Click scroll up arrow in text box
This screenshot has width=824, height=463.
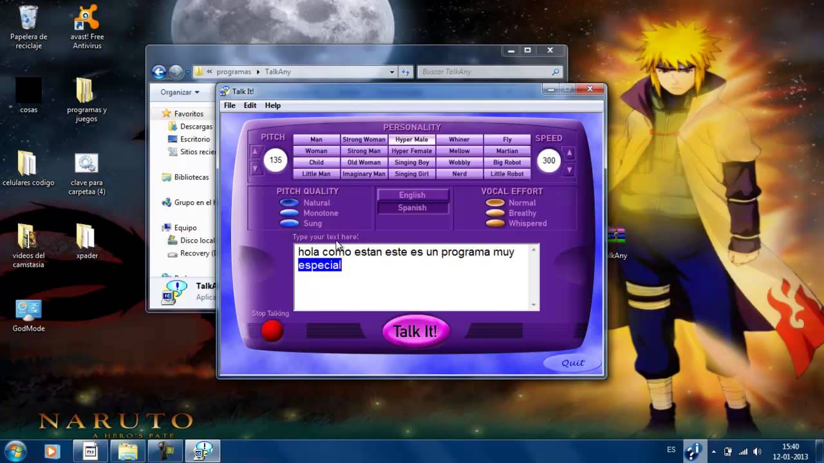533,250
